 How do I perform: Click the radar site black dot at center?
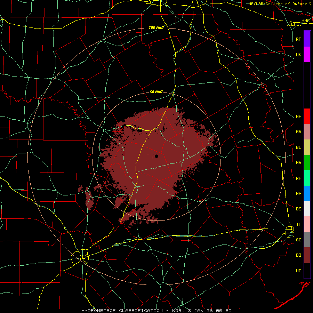click(156, 156)
